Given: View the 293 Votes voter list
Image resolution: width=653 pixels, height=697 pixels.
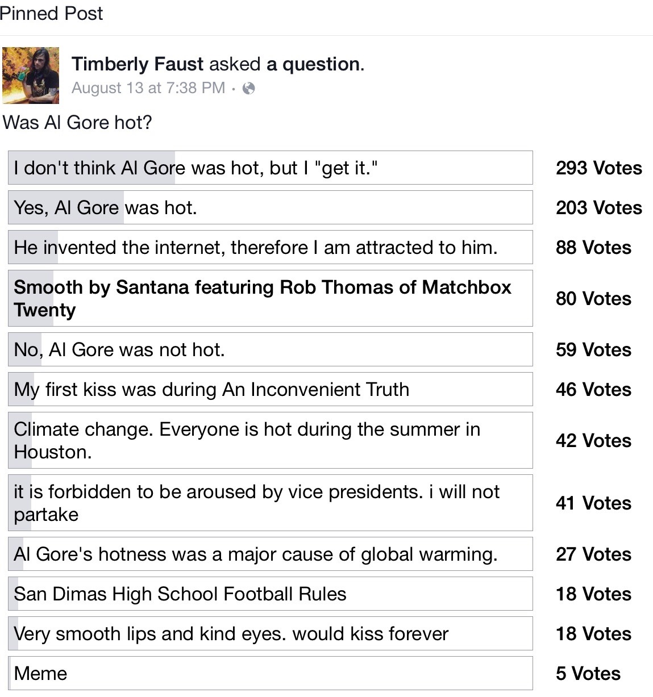Looking at the screenshot, I should 598,168.
